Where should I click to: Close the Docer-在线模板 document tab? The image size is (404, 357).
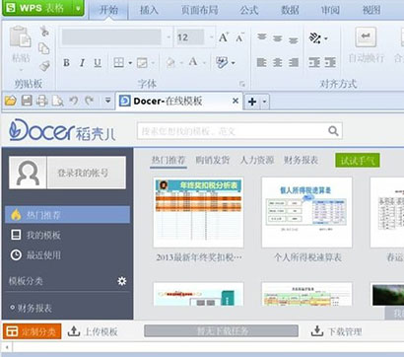[236, 101]
